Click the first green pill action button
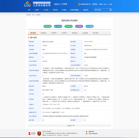Screen dimensions: 139x138 pyautogui.click(x=48, y=26)
